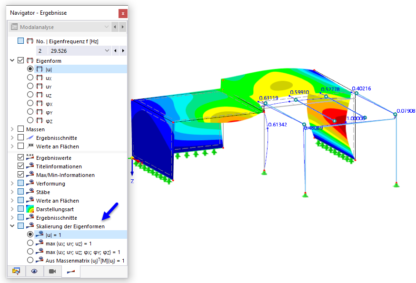Switch to the eye Display tab
The image size is (416, 283).
click(34, 271)
